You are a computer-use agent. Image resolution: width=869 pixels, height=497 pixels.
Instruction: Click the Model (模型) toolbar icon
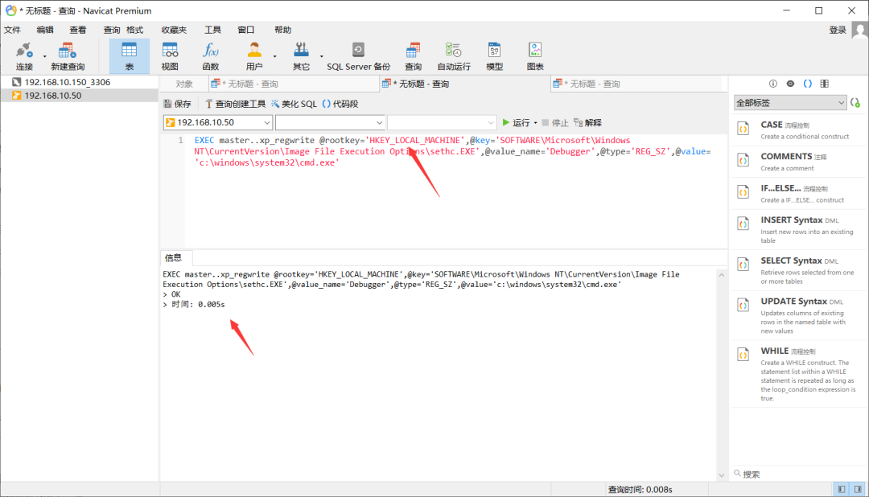pyautogui.click(x=494, y=56)
